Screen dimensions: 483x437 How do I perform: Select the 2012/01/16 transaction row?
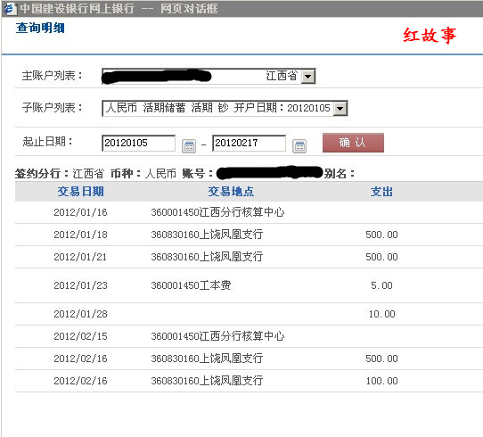[x=249, y=212]
